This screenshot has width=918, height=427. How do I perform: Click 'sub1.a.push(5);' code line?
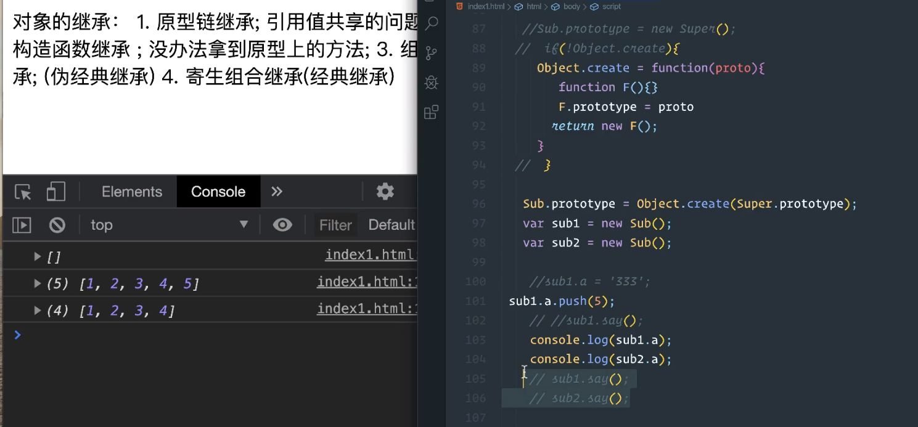(x=562, y=301)
